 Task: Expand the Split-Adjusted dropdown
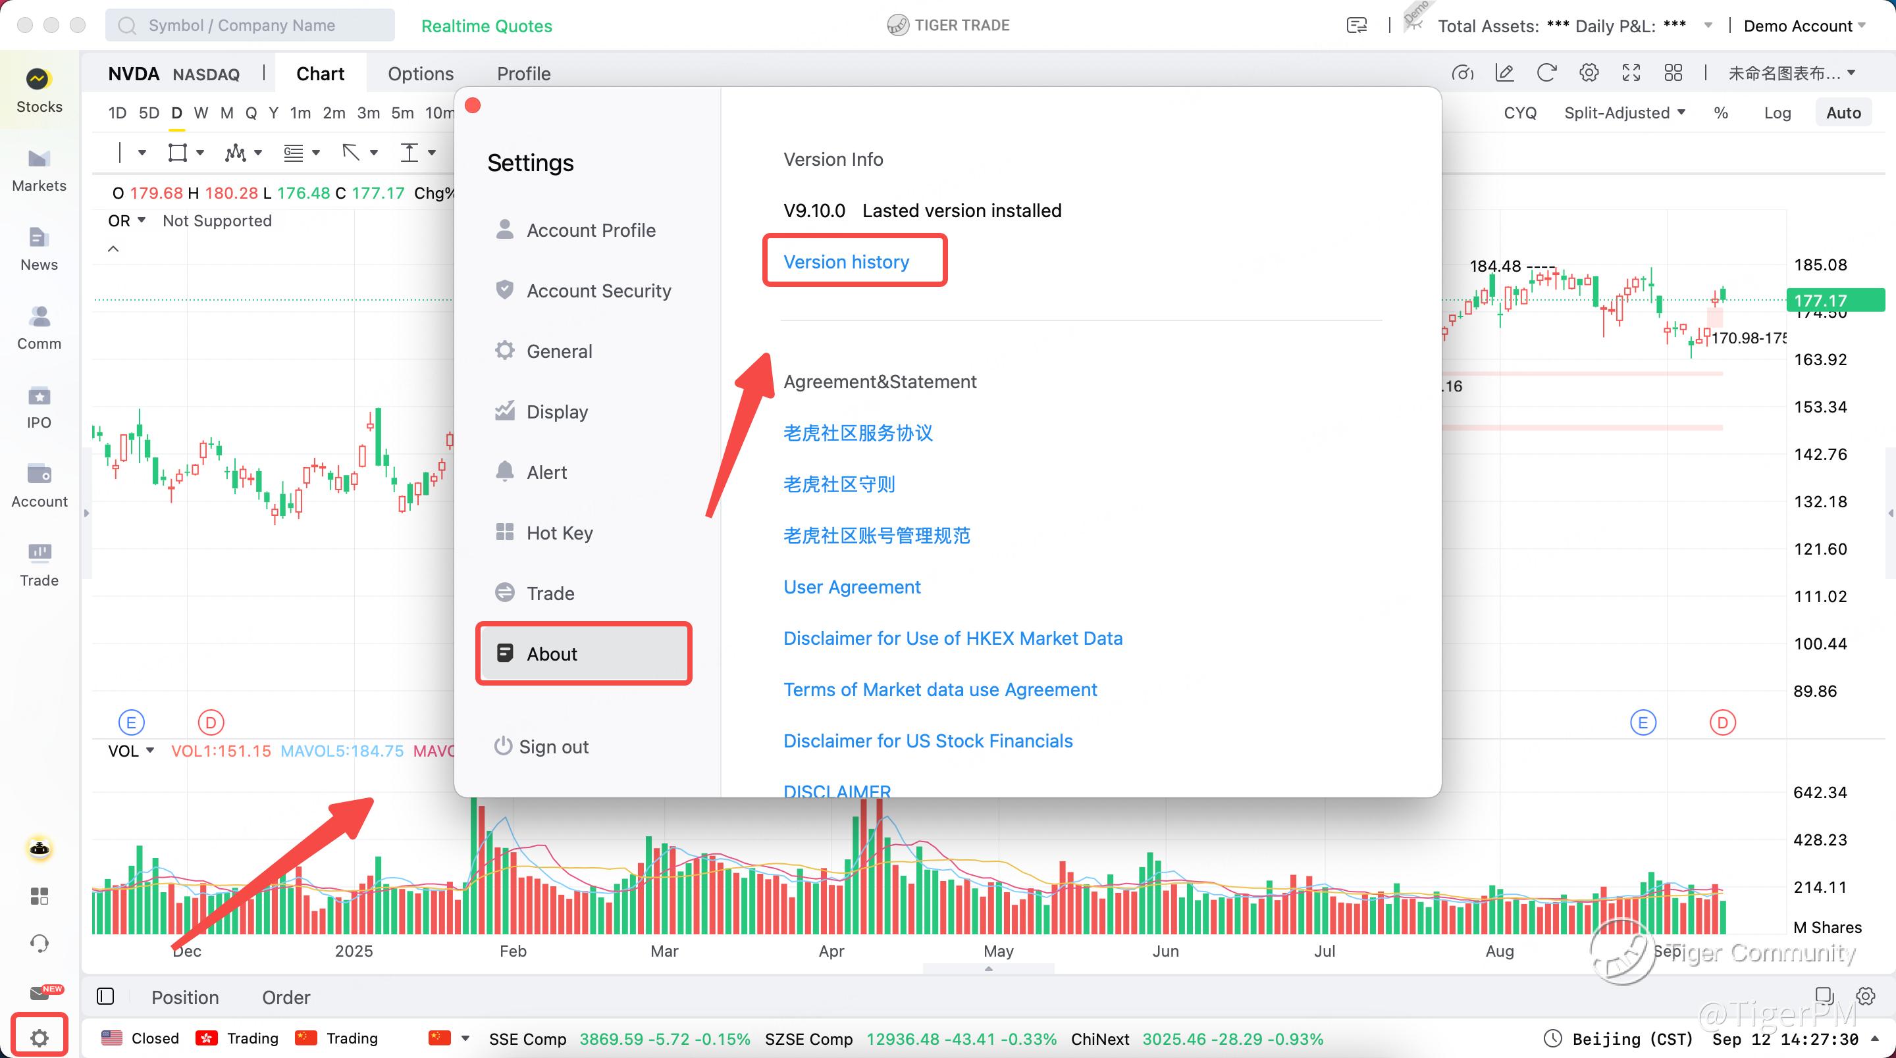[x=1623, y=113]
